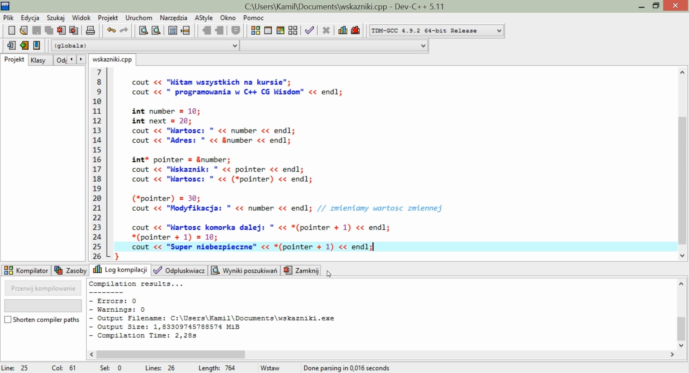Enable the Shorten compiler paths checkbox
689x373 pixels.
pyautogui.click(x=8, y=320)
